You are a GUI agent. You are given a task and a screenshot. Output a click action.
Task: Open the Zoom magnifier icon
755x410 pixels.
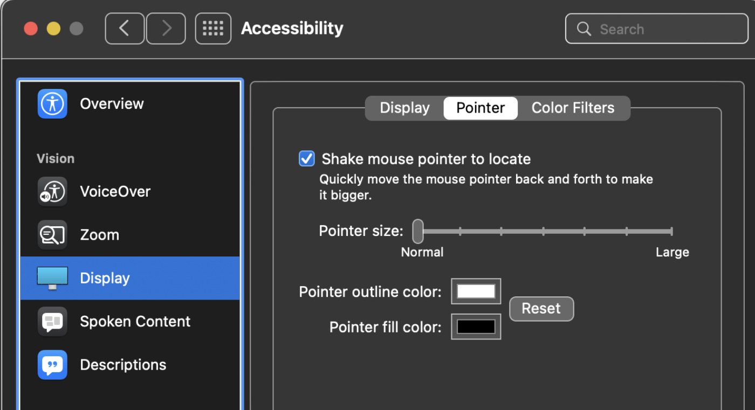(x=52, y=235)
